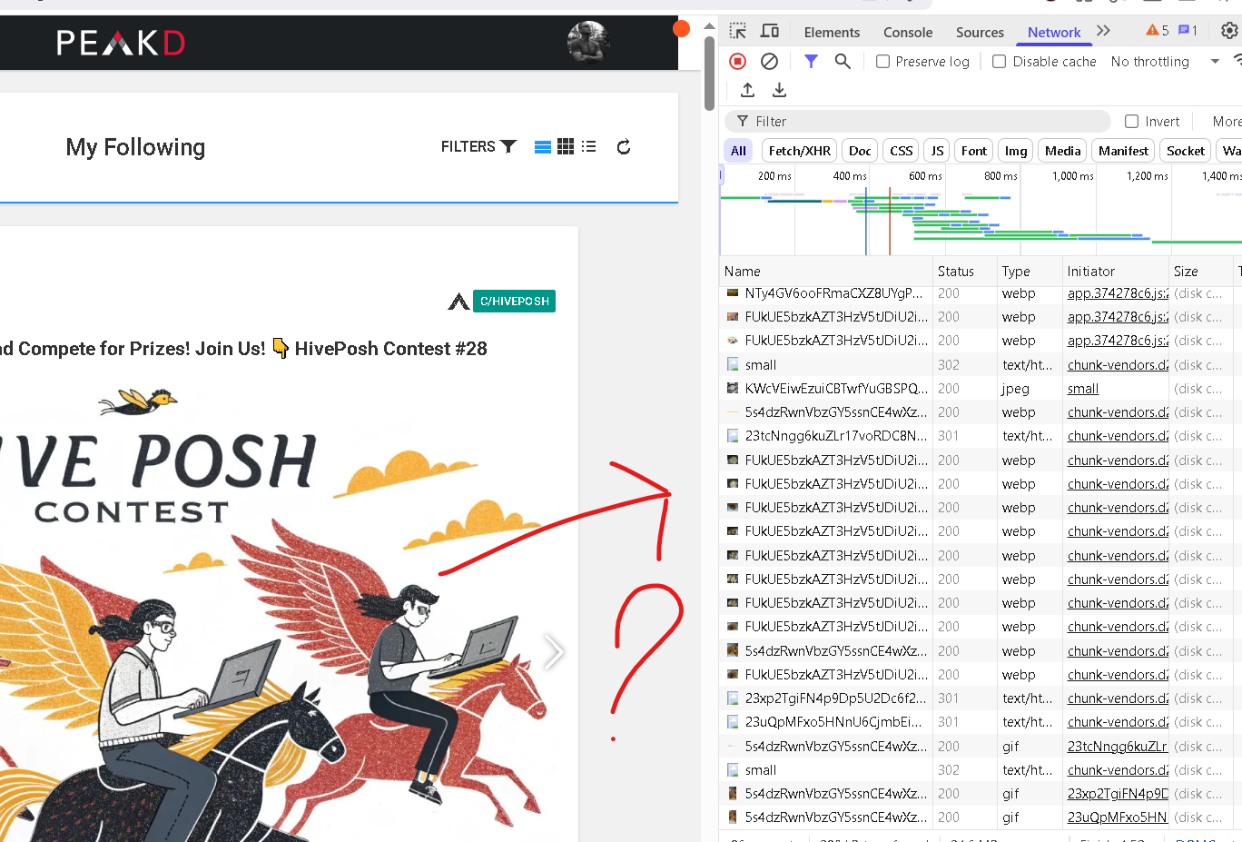
Task: Open the network search magnifier
Action: [843, 61]
